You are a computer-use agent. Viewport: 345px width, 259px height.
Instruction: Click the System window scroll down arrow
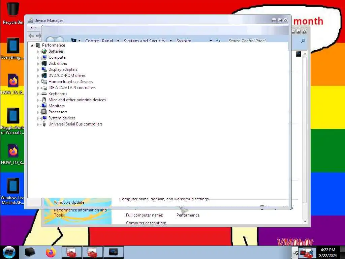click(x=305, y=221)
